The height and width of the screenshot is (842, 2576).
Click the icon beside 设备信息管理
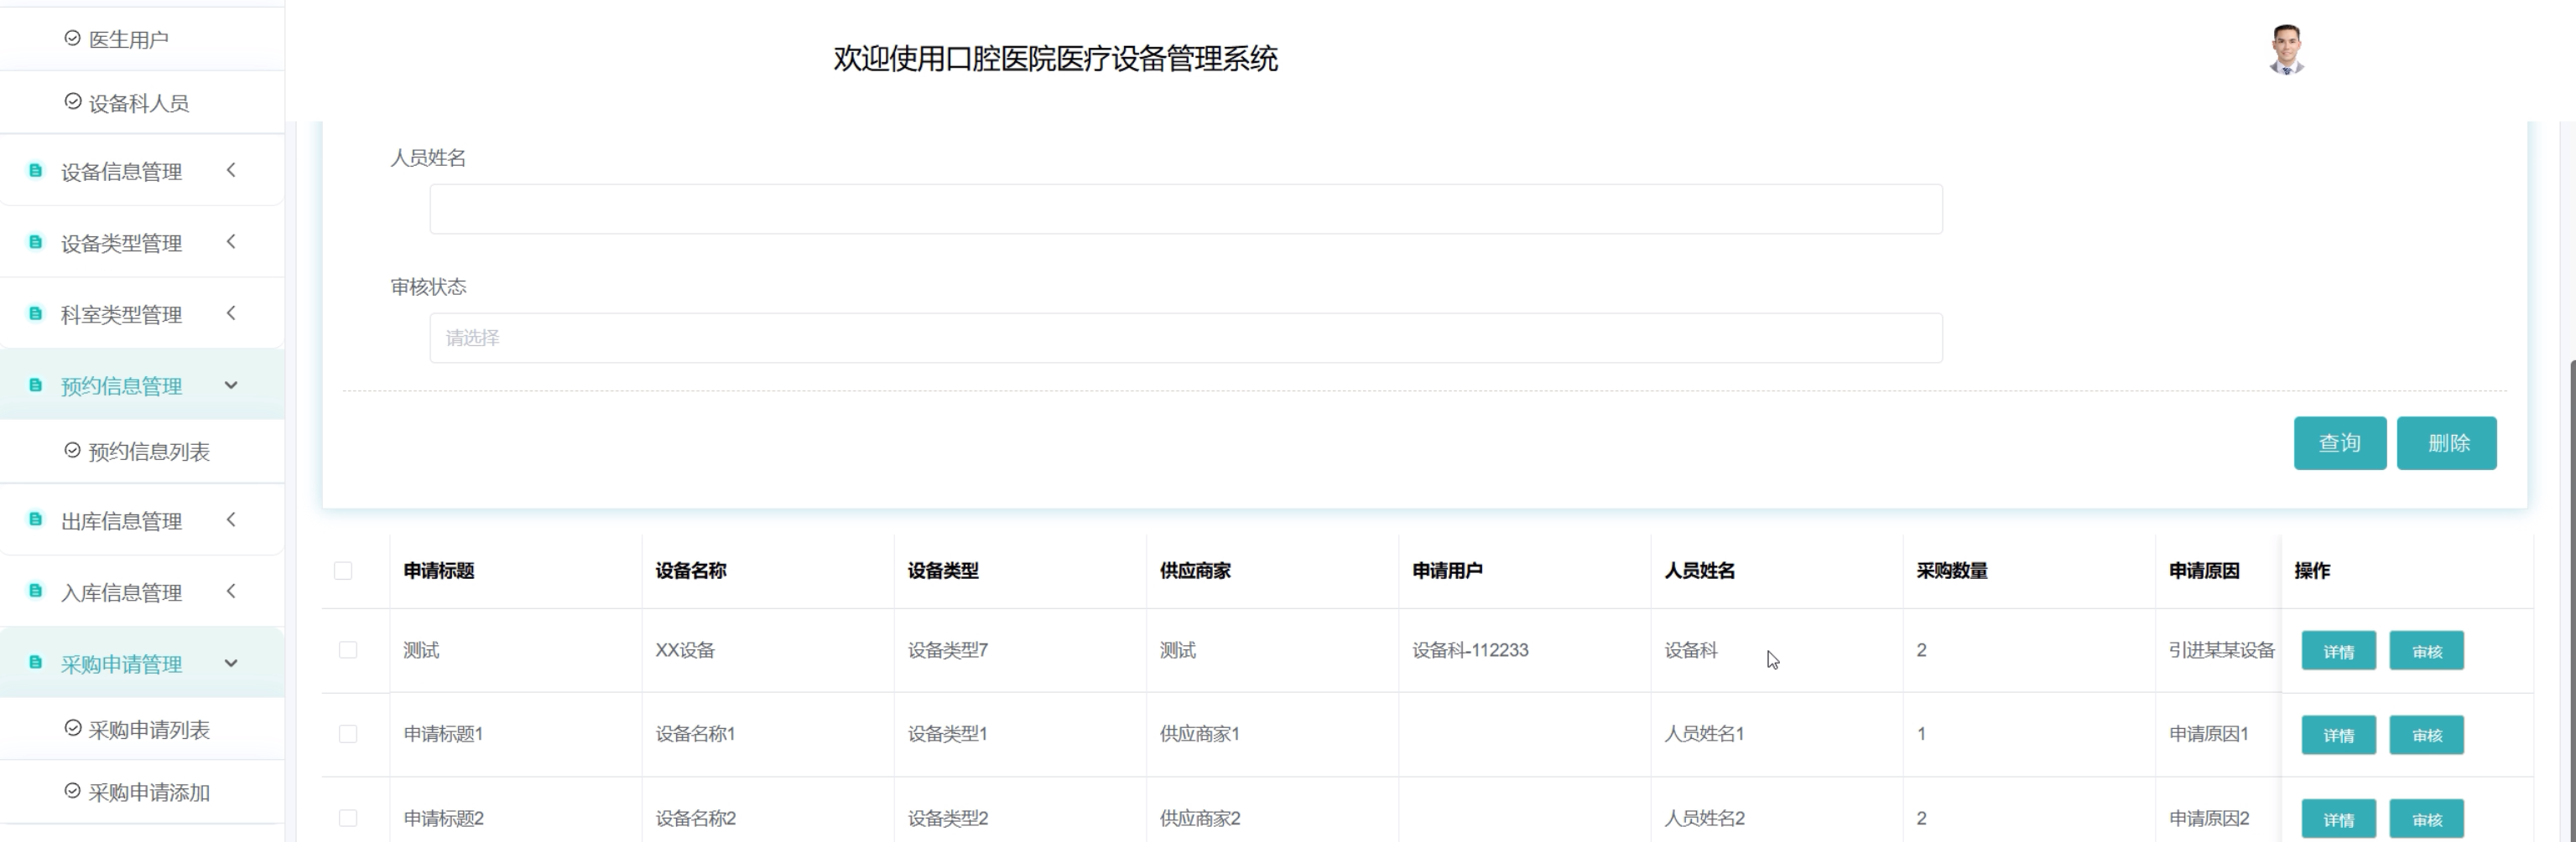tap(36, 171)
